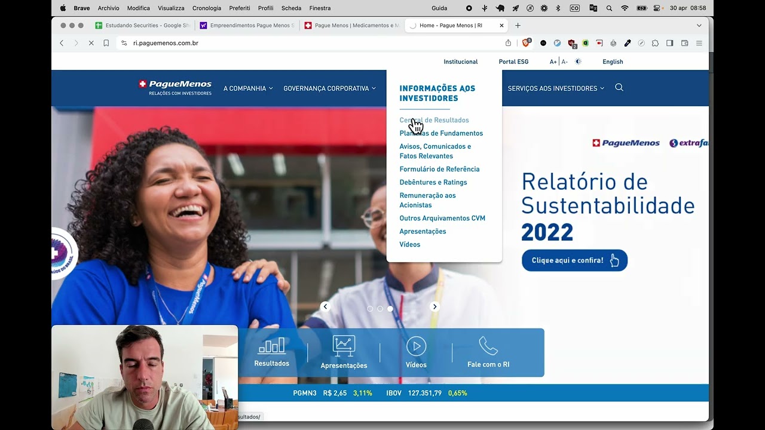Switch the site language to English
The height and width of the screenshot is (430, 765).
pyautogui.click(x=613, y=62)
